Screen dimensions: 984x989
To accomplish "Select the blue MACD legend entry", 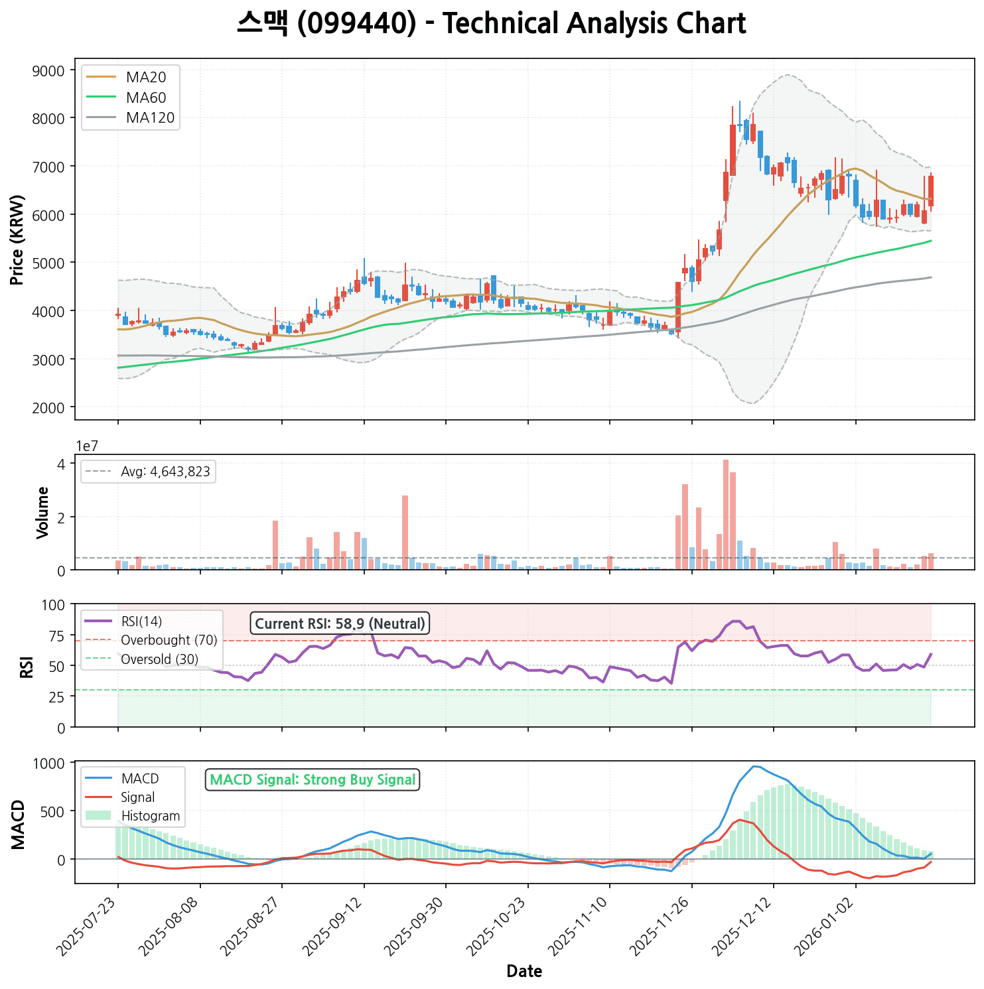I will 139,779.
